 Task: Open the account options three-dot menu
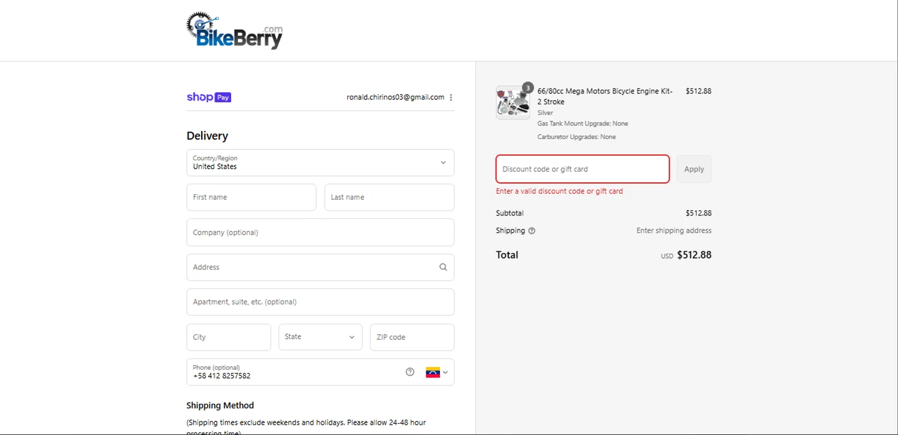451,98
